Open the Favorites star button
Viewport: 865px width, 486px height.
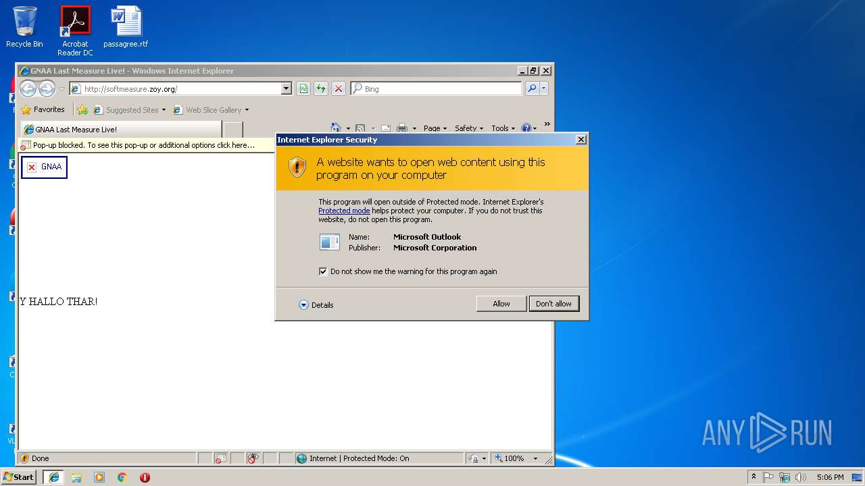click(x=43, y=109)
